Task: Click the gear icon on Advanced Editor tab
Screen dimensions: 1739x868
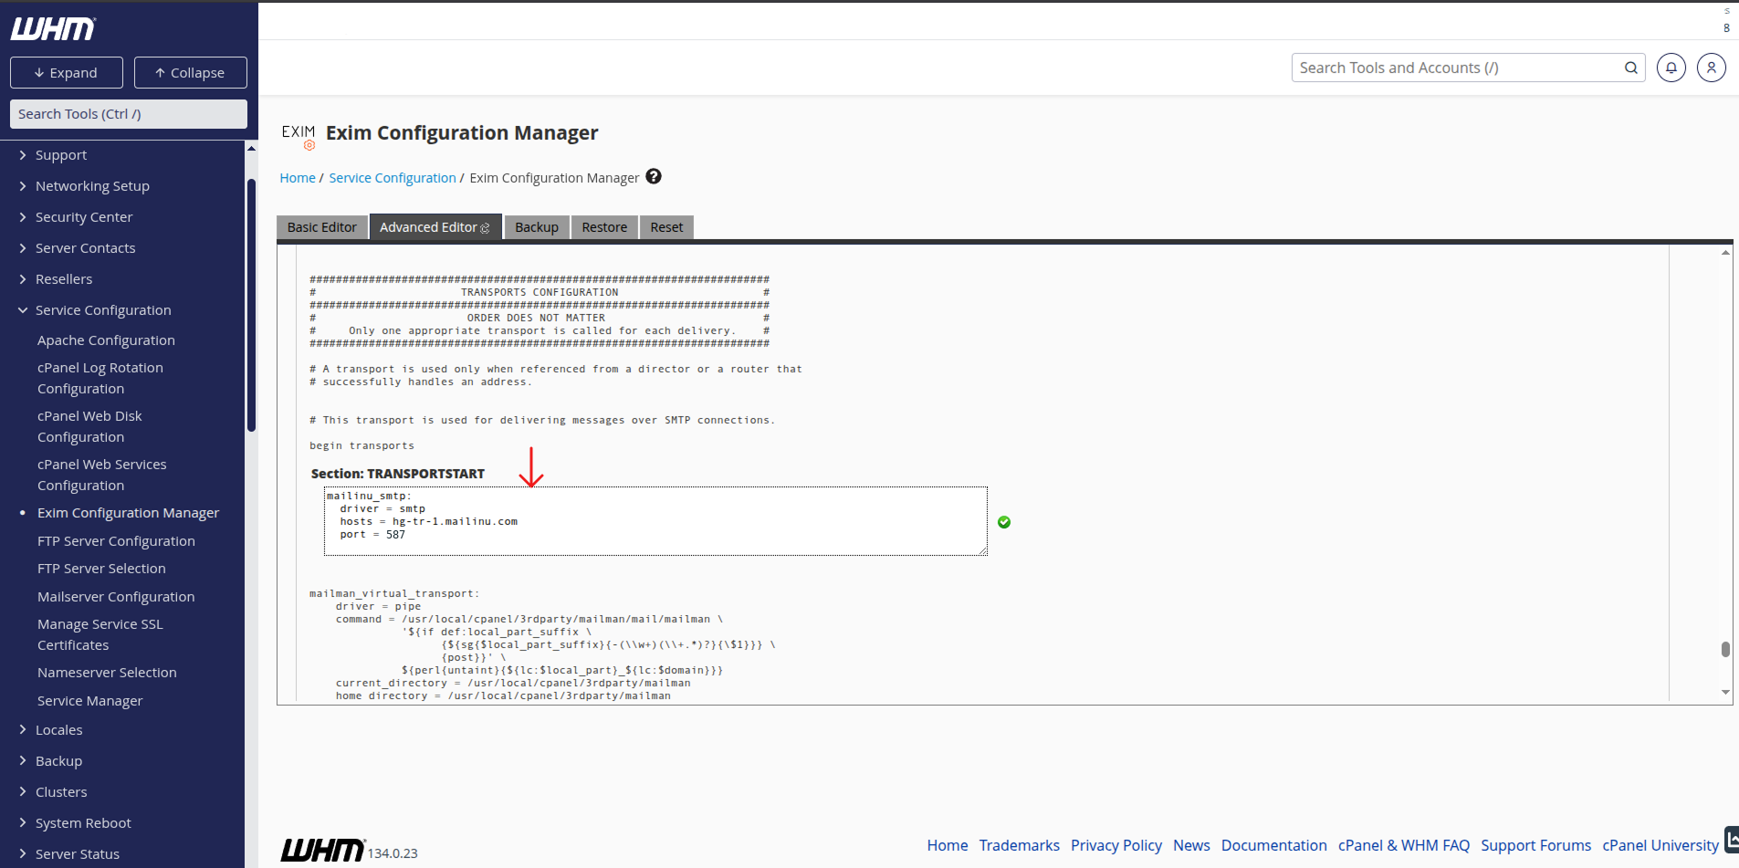Action: [485, 228]
